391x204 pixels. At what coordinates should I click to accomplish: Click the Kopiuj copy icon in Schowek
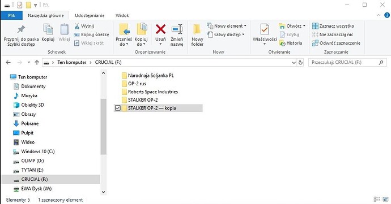point(48,29)
